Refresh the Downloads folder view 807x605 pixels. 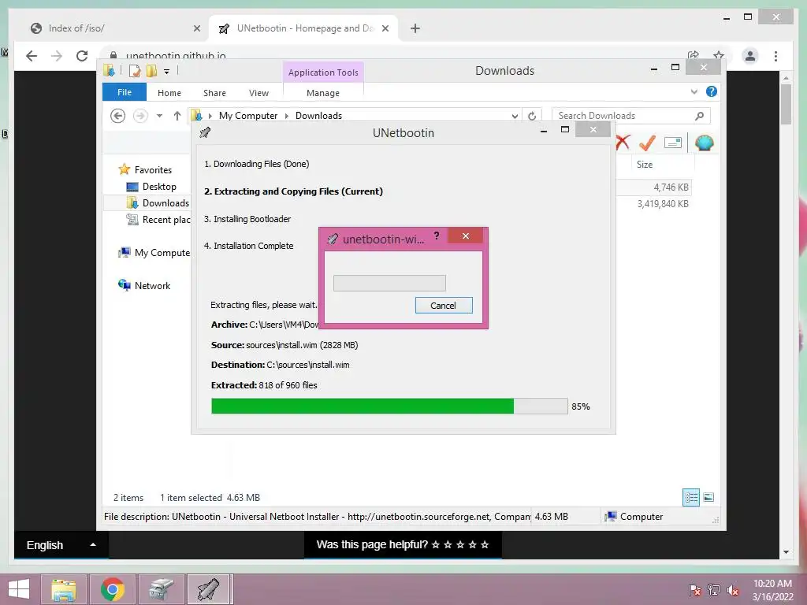click(x=532, y=116)
